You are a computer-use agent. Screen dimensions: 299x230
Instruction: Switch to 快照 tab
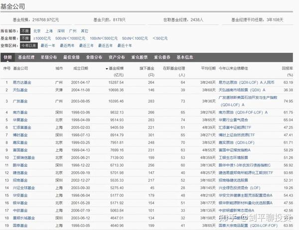pyautogui.click(x=8, y=57)
